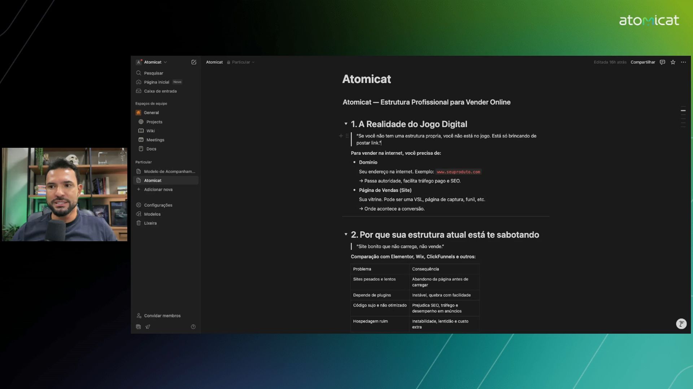Open the comments icon in top bar
Screen dimensions: 693x389
point(662,62)
